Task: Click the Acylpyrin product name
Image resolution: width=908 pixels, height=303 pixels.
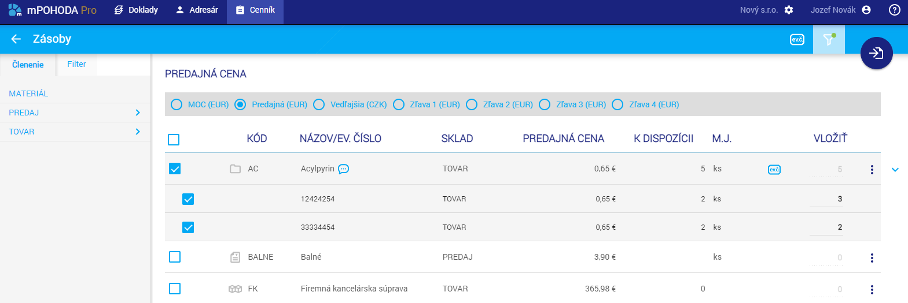Action: point(318,169)
